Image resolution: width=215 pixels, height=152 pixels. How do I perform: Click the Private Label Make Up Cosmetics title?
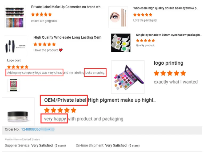point(67,7)
